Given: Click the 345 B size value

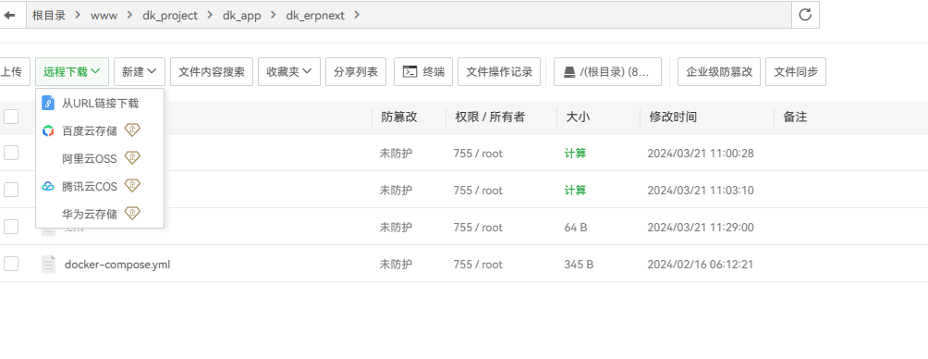Looking at the screenshot, I should click(x=579, y=265).
